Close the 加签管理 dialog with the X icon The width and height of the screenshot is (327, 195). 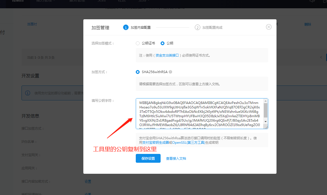point(268,27)
